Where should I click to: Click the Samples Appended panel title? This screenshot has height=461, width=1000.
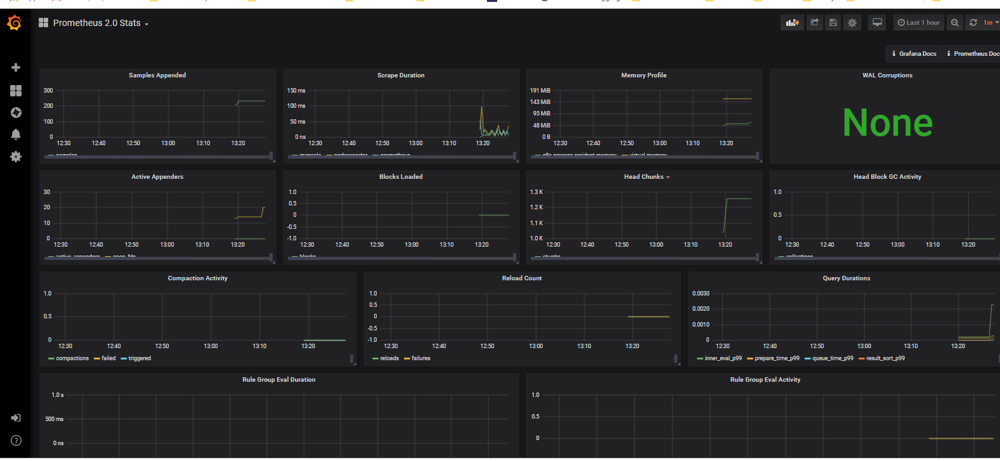[157, 75]
